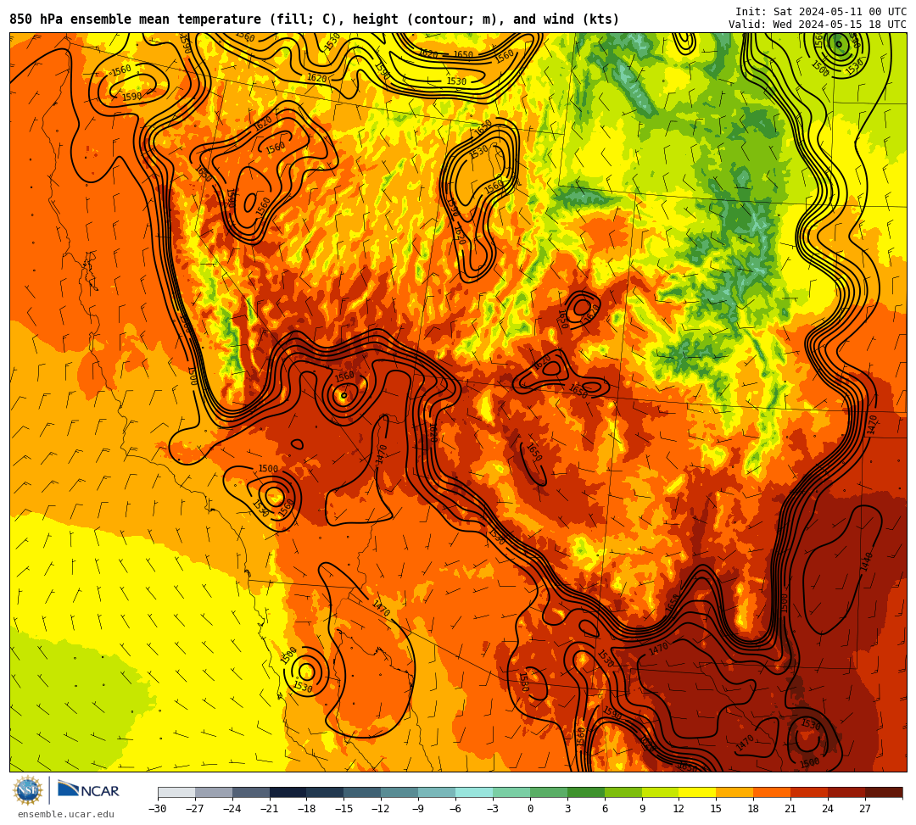Click the -12 label under the color bar
The image size is (916, 825).
381,809
